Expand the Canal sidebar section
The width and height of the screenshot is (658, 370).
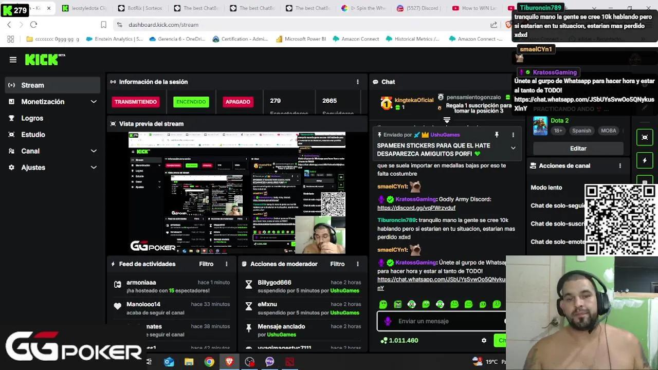coord(52,151)
